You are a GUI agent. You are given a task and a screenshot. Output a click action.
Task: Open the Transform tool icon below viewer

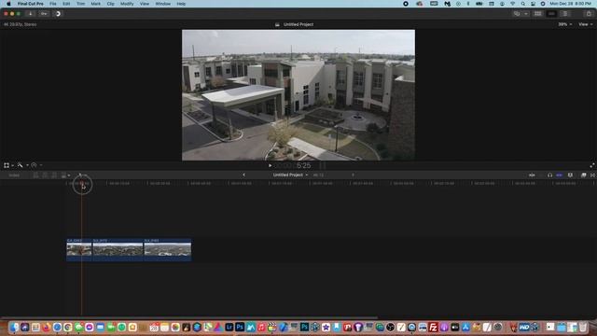(x=7, y=165)
